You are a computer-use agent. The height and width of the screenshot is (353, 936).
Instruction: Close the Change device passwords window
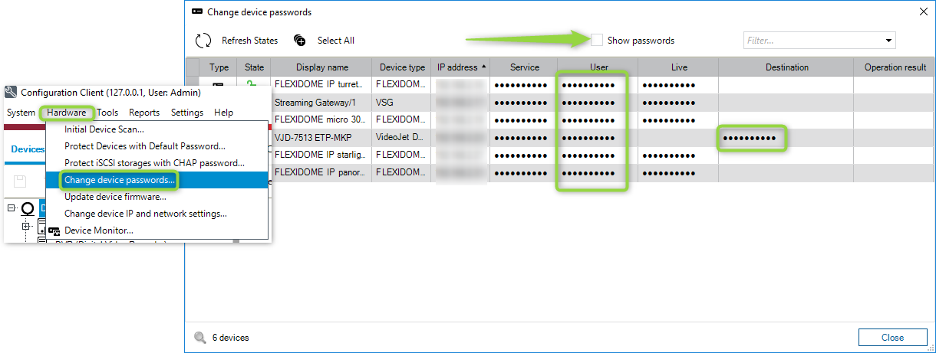point(922,12)
